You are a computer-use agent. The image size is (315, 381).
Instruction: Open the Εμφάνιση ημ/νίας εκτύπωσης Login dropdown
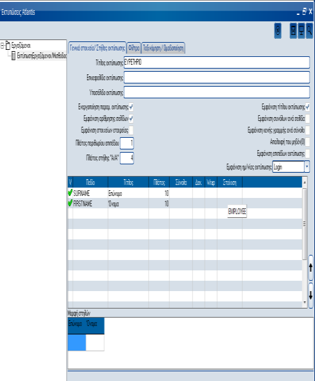307,167
